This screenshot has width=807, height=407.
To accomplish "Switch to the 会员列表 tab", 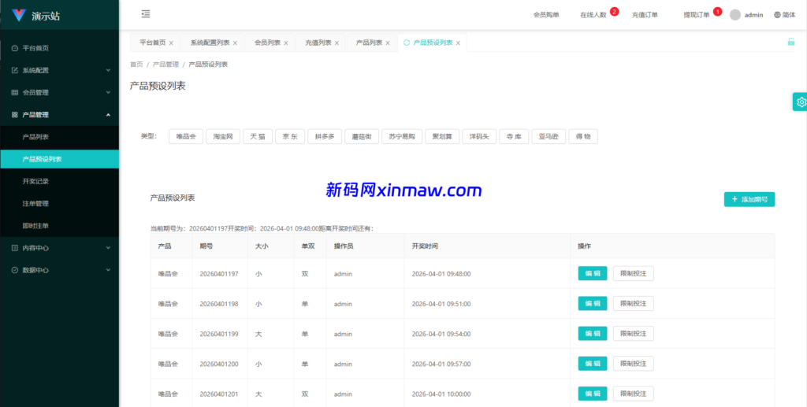I will [267, 43].
